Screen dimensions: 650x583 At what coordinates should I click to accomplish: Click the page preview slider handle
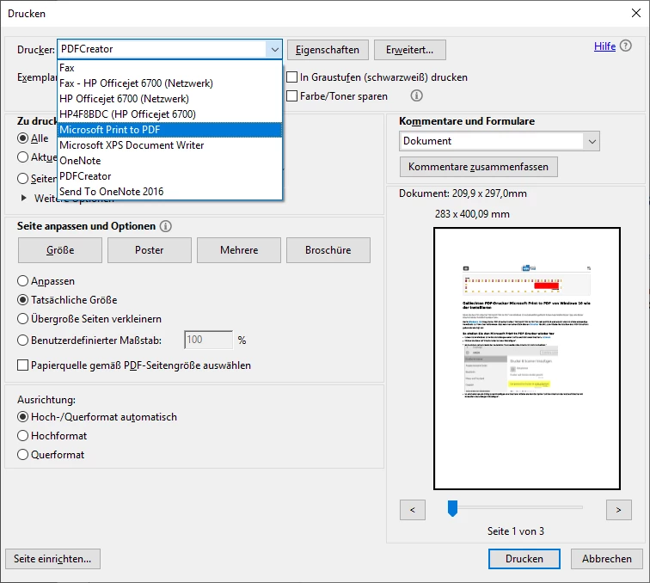pyautogui.click(x=452, y=508)
